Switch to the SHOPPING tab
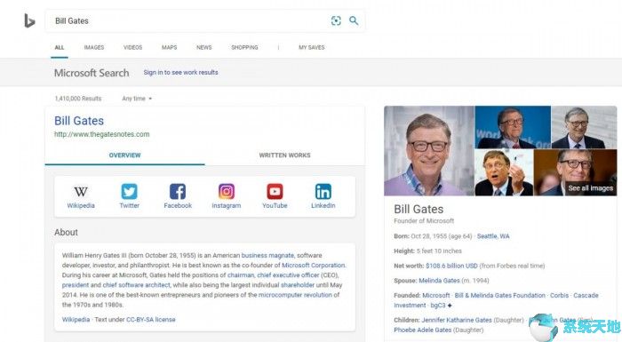 pyautogui.click(x=244, y=47)
